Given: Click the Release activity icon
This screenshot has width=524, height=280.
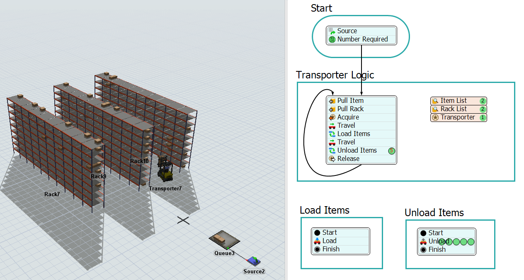Looking at the screenshot, I should [332, 159].
